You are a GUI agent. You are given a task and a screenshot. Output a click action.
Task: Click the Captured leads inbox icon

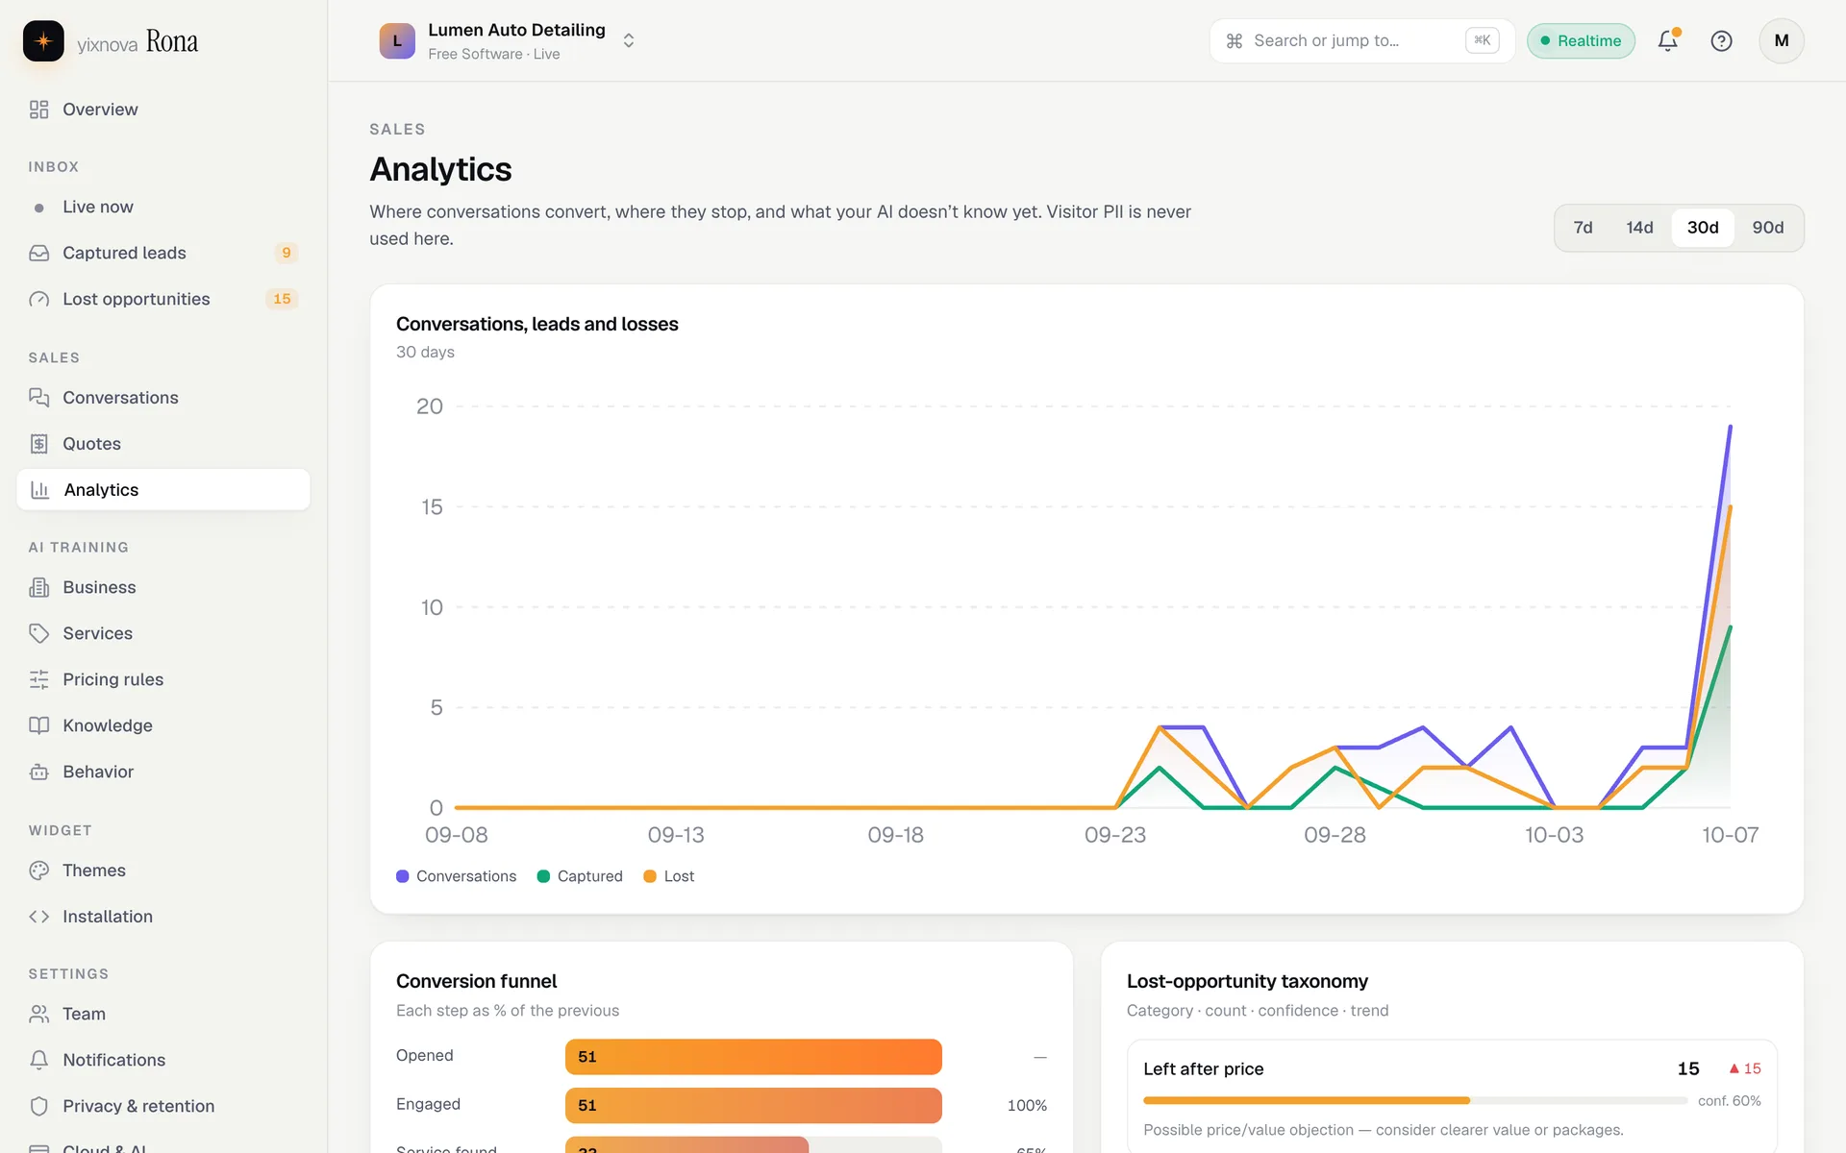[38, 253]
